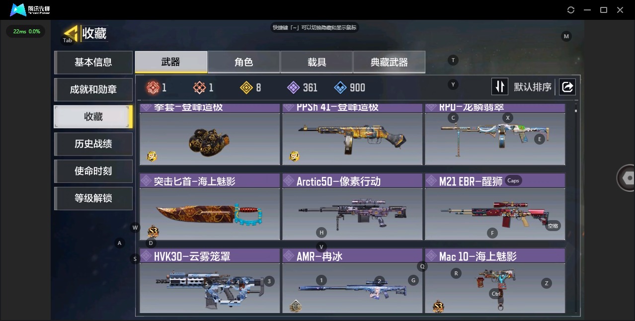Image resolution: width=635 pixels, height=321 pixels.
Task: Open the 历史战绩 page
Action: [93, 144]
